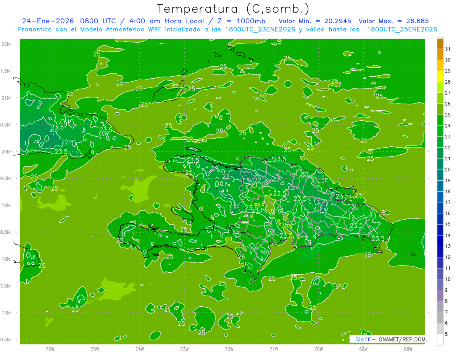Click the '1.5N' latitude axis label
This screenshot has width=458, height=354.
coord(6,71)
